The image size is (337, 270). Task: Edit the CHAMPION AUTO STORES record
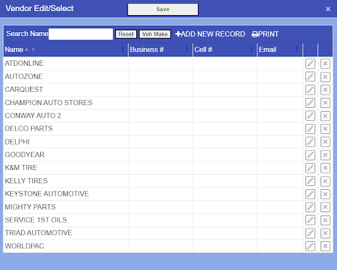coord(310,102)
